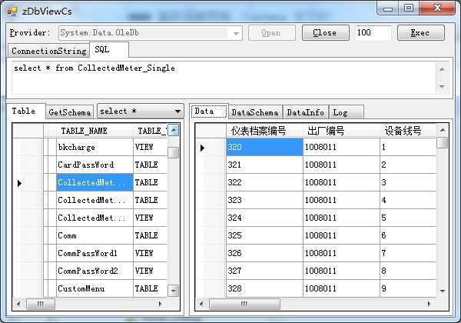Click the Close connection button
Image resolution: width=461 pixels, height=323 pixels.
click(x=326, y=32)
